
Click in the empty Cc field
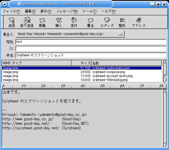pyautogui.click(x=91, y=49)
